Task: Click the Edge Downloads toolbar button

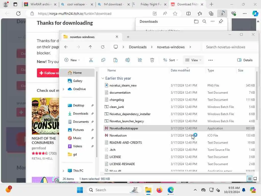Action: [222, 14]
